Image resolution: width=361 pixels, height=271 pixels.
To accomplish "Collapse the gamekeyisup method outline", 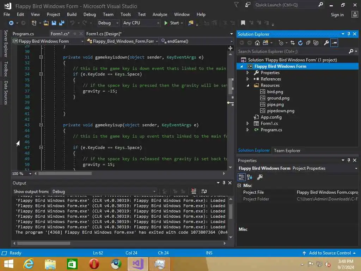I will (x=41, y=125).
